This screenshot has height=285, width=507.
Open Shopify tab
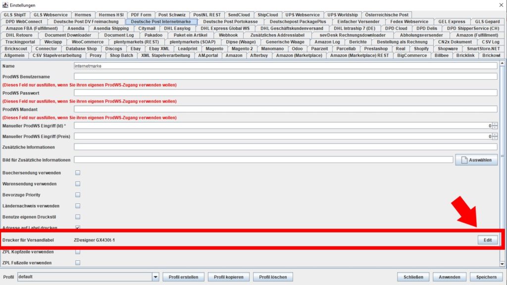[421, 49]
